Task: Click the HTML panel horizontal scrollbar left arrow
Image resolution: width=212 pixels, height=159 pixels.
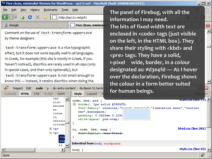Action: coord(3,150)
